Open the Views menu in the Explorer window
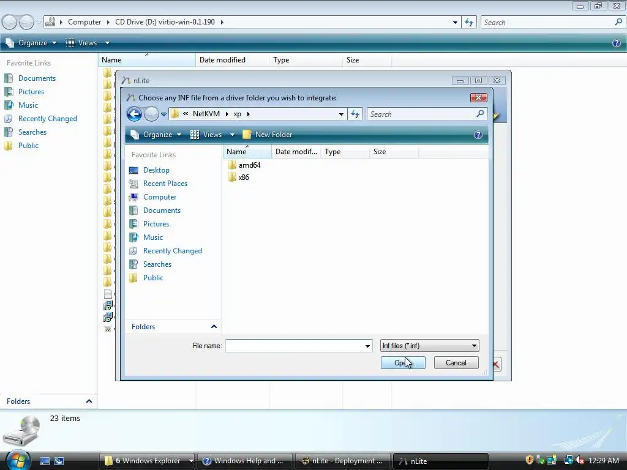The height and width of the screenshot is (470, 627). [x=88, y=43]
